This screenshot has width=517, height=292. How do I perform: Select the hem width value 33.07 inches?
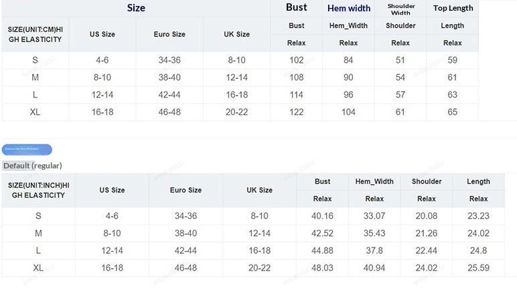[x=374, y=216]
